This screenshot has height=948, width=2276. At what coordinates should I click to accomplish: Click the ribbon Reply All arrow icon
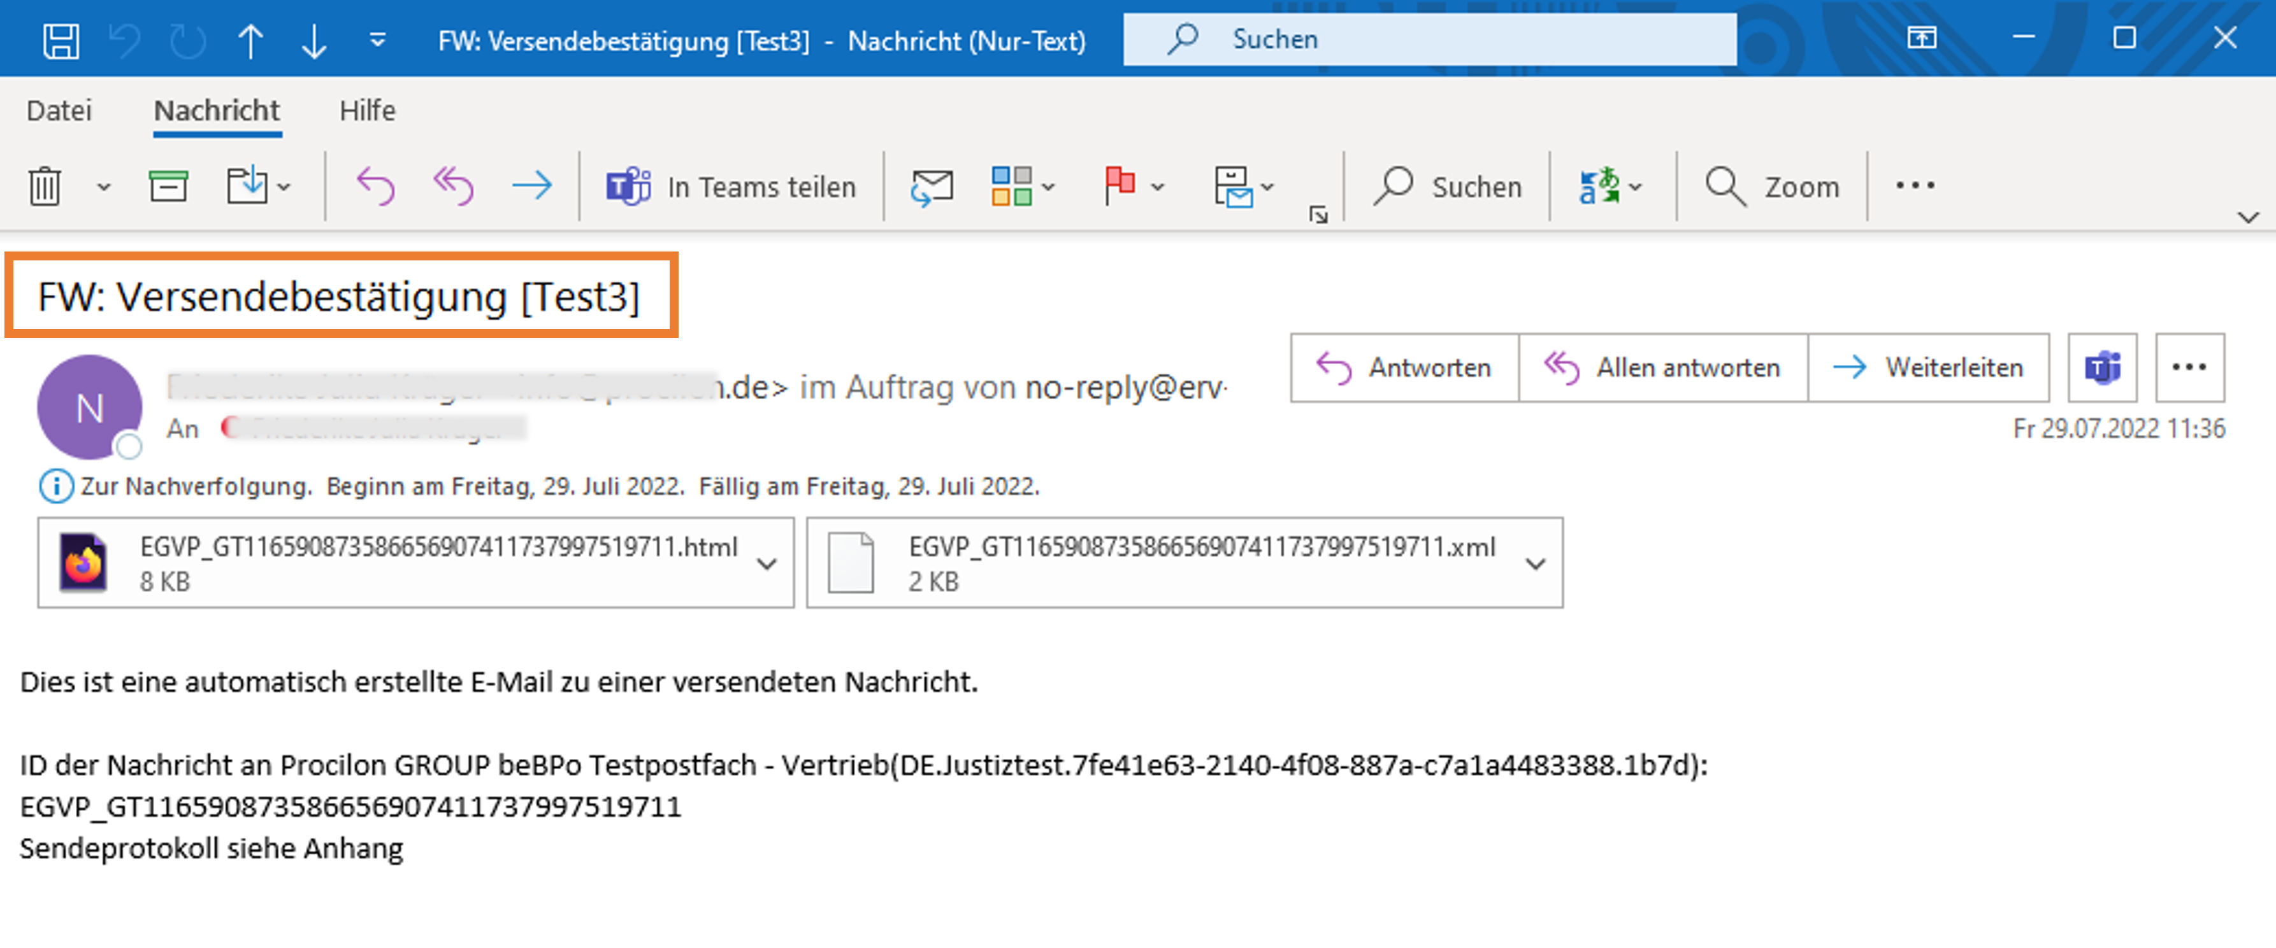click(453, 187)
